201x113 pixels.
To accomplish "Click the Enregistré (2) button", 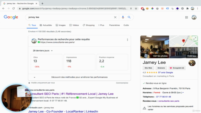I will [177, 68].
